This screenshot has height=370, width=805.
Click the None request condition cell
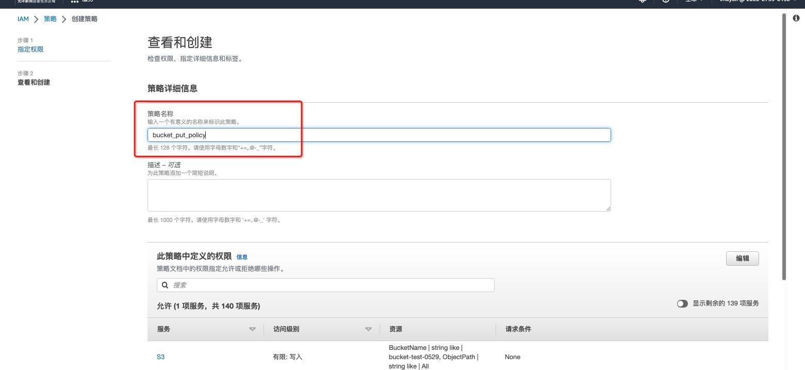click(x=513, y=357)
